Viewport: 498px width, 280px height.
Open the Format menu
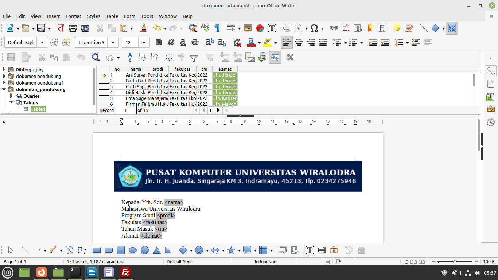pyautogui.click(x=73, y=16)
